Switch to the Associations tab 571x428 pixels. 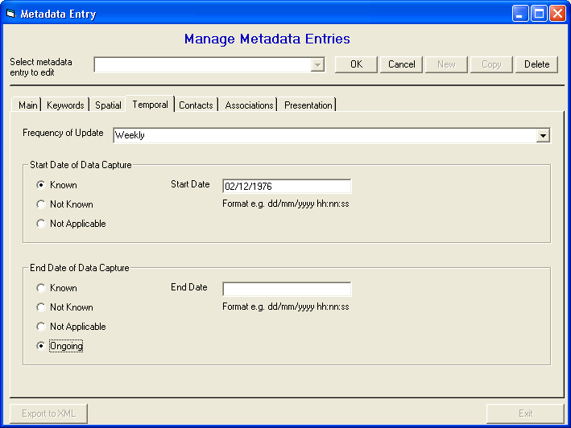coord(249,105)
